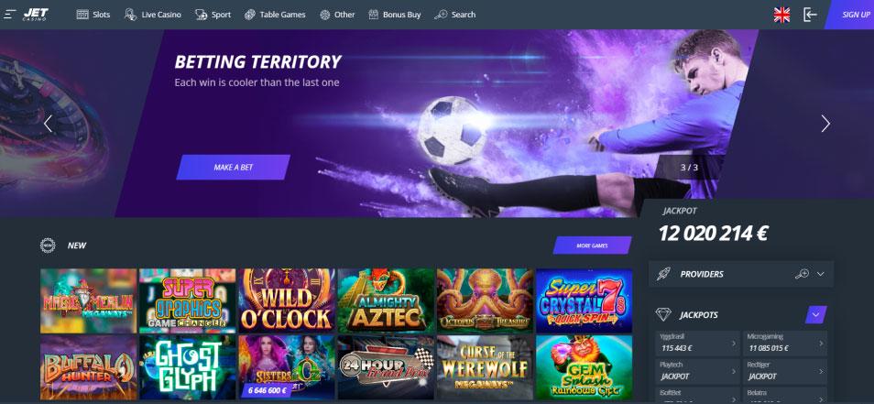Click the diamond icon next to Jackpots
The image size is (874, 404).
pos(662,315)
